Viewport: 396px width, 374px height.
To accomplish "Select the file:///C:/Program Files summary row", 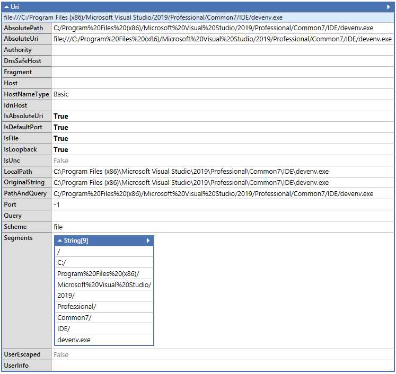I will 198,17.
